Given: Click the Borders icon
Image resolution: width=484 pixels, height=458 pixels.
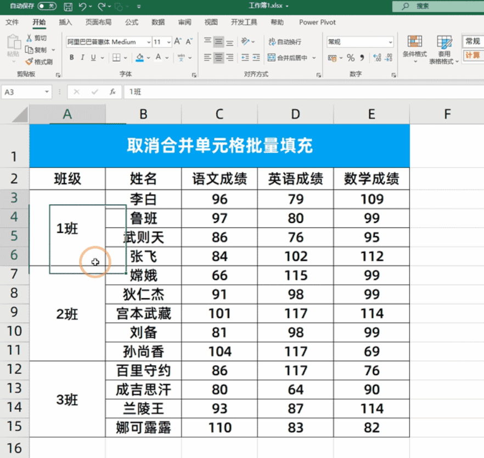Looking at the screenshot, I should (116, 58).
